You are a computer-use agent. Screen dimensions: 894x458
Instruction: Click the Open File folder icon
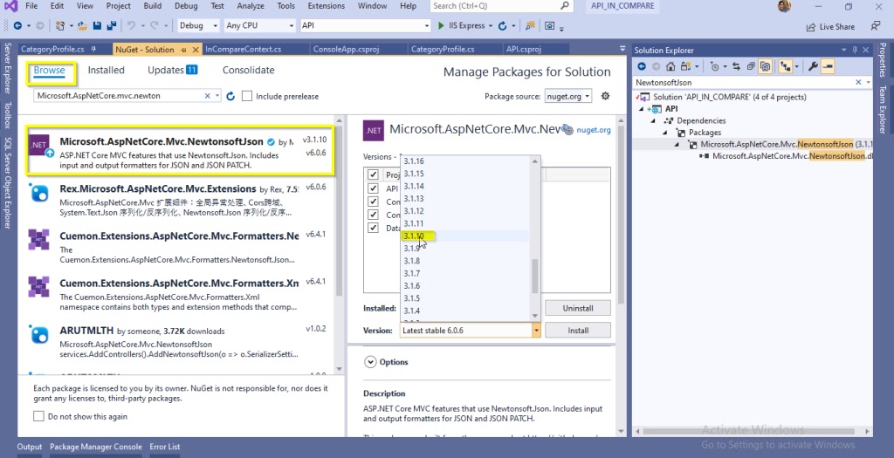(x=82, y=25)
